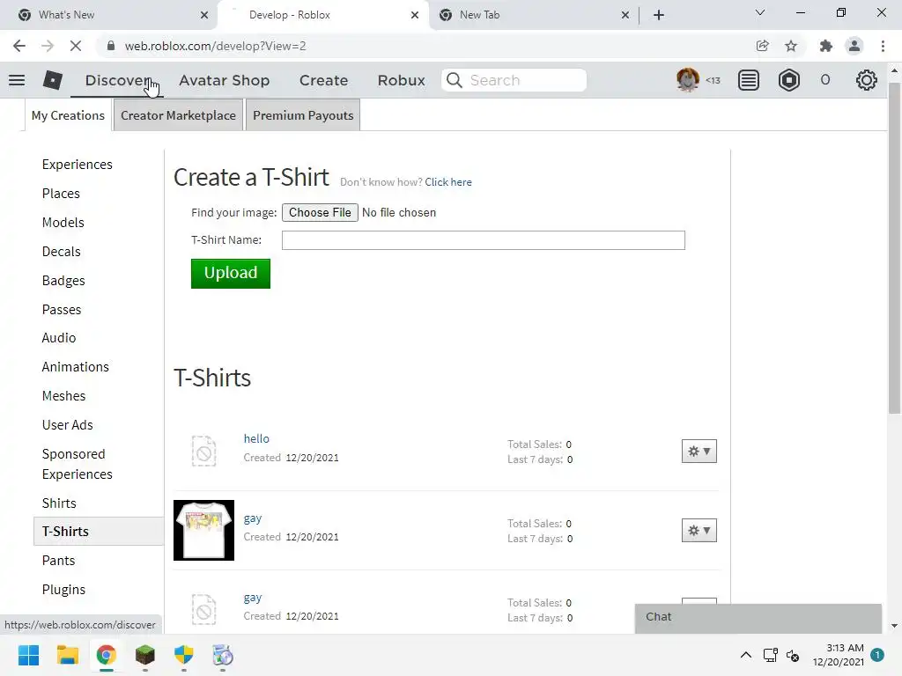Select Badges in sidebar

(63, 281)
